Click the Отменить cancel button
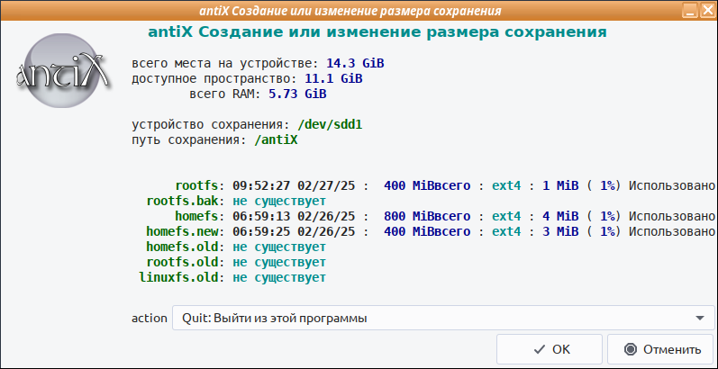Viewport: 718px width, 369px height. (x=661, y=349)
